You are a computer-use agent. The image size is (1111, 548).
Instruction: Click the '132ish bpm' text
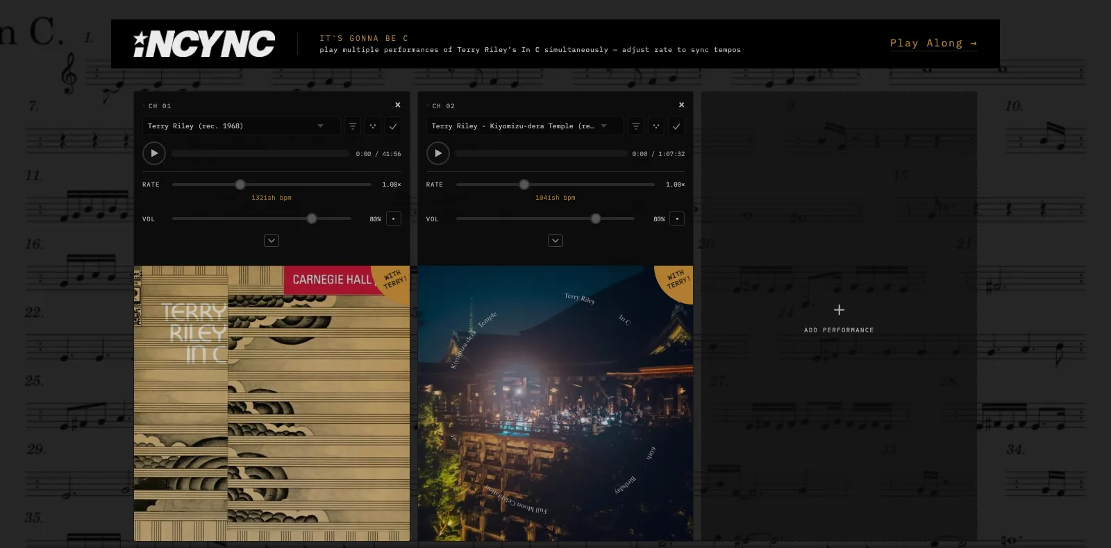(272, 198)
